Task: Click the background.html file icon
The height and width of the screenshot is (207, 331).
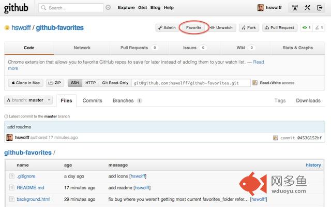Action: (x=11, y=199)
